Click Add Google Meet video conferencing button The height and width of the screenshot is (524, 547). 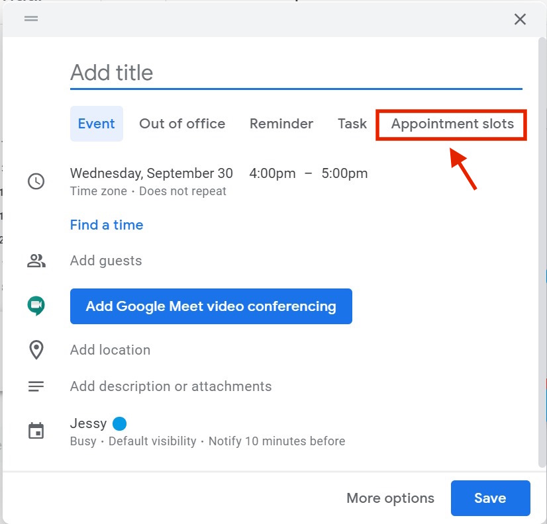click(x=211, y=306)
